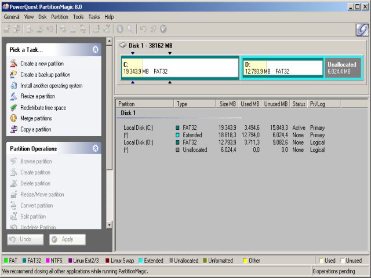Click the PowerQuest logo icon at toolbar end
The image size is (371, 278).
(x=363, y=30)
